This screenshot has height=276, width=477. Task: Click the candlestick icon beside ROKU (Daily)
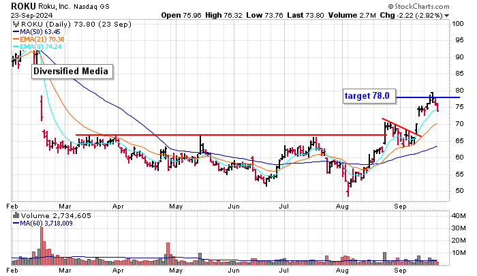16,24
